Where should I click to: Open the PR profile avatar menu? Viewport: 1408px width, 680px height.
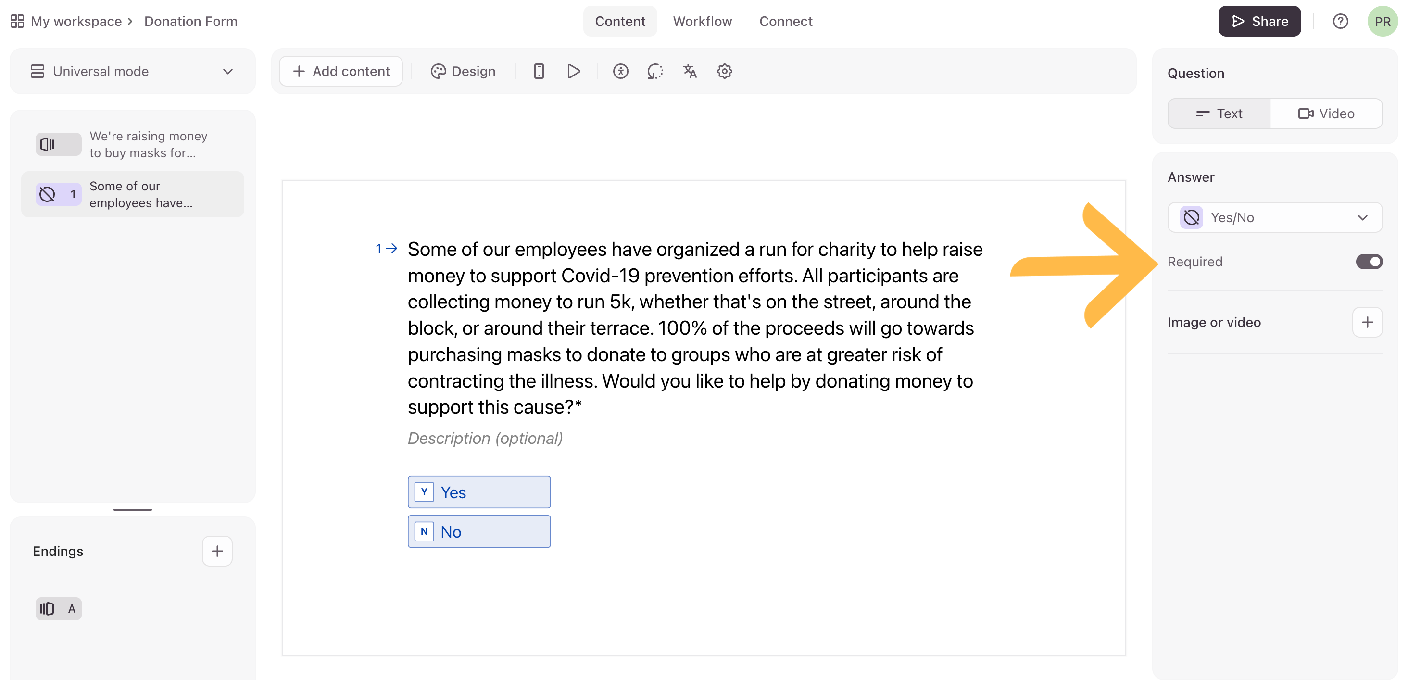click(1383, 21)
